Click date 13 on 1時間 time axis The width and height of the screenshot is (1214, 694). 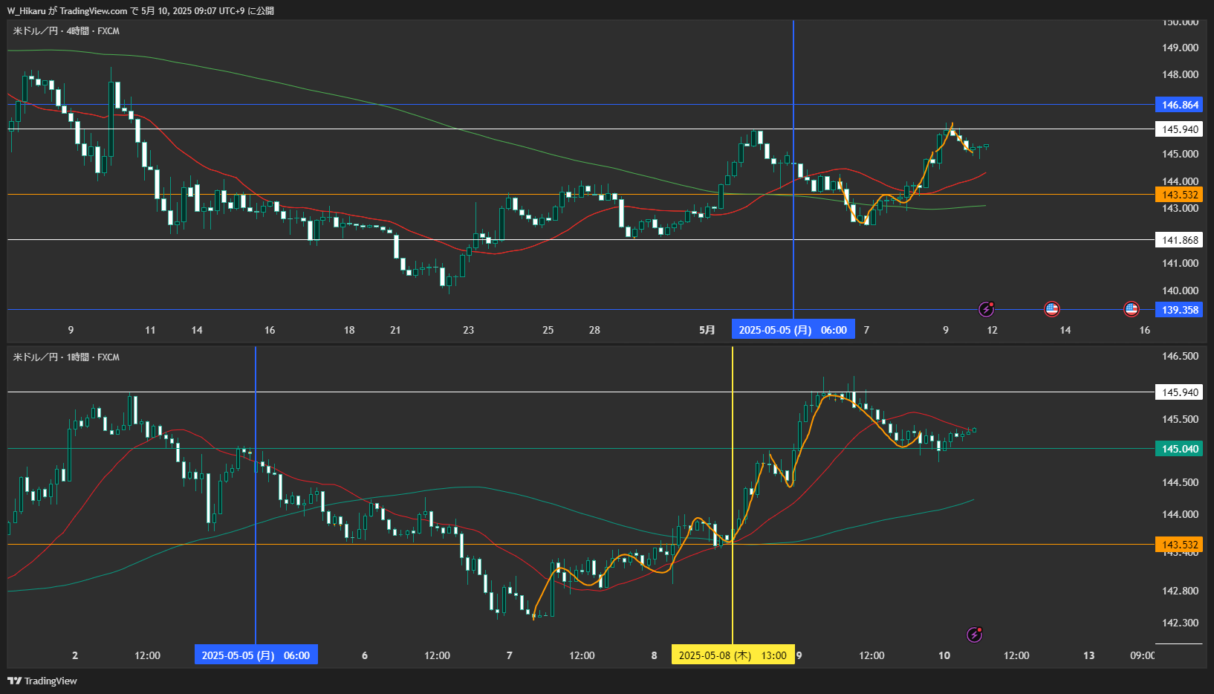1088,655
